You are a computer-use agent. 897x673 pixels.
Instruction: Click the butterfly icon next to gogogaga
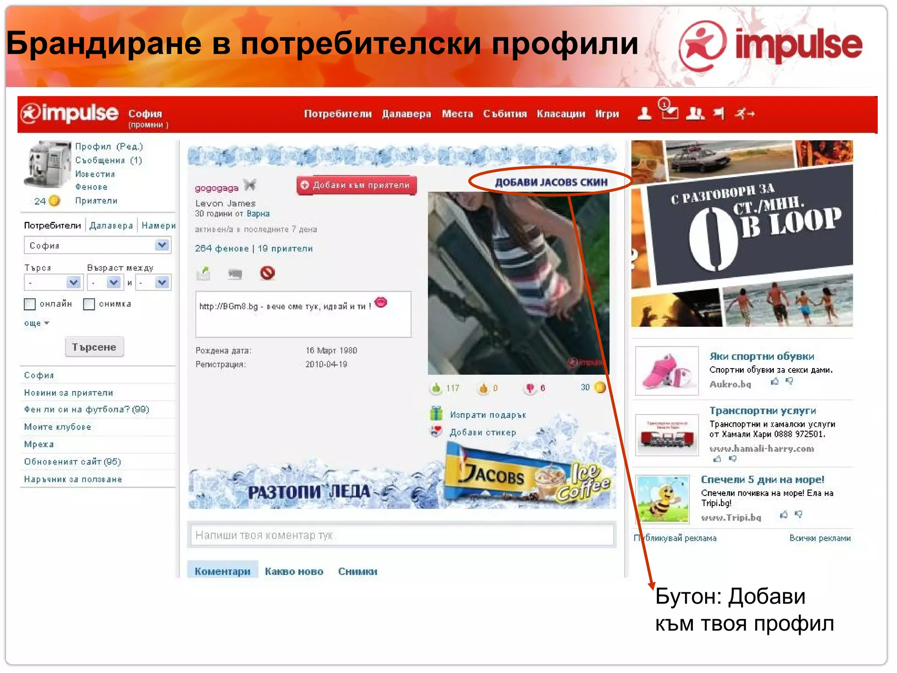point(250,185)
